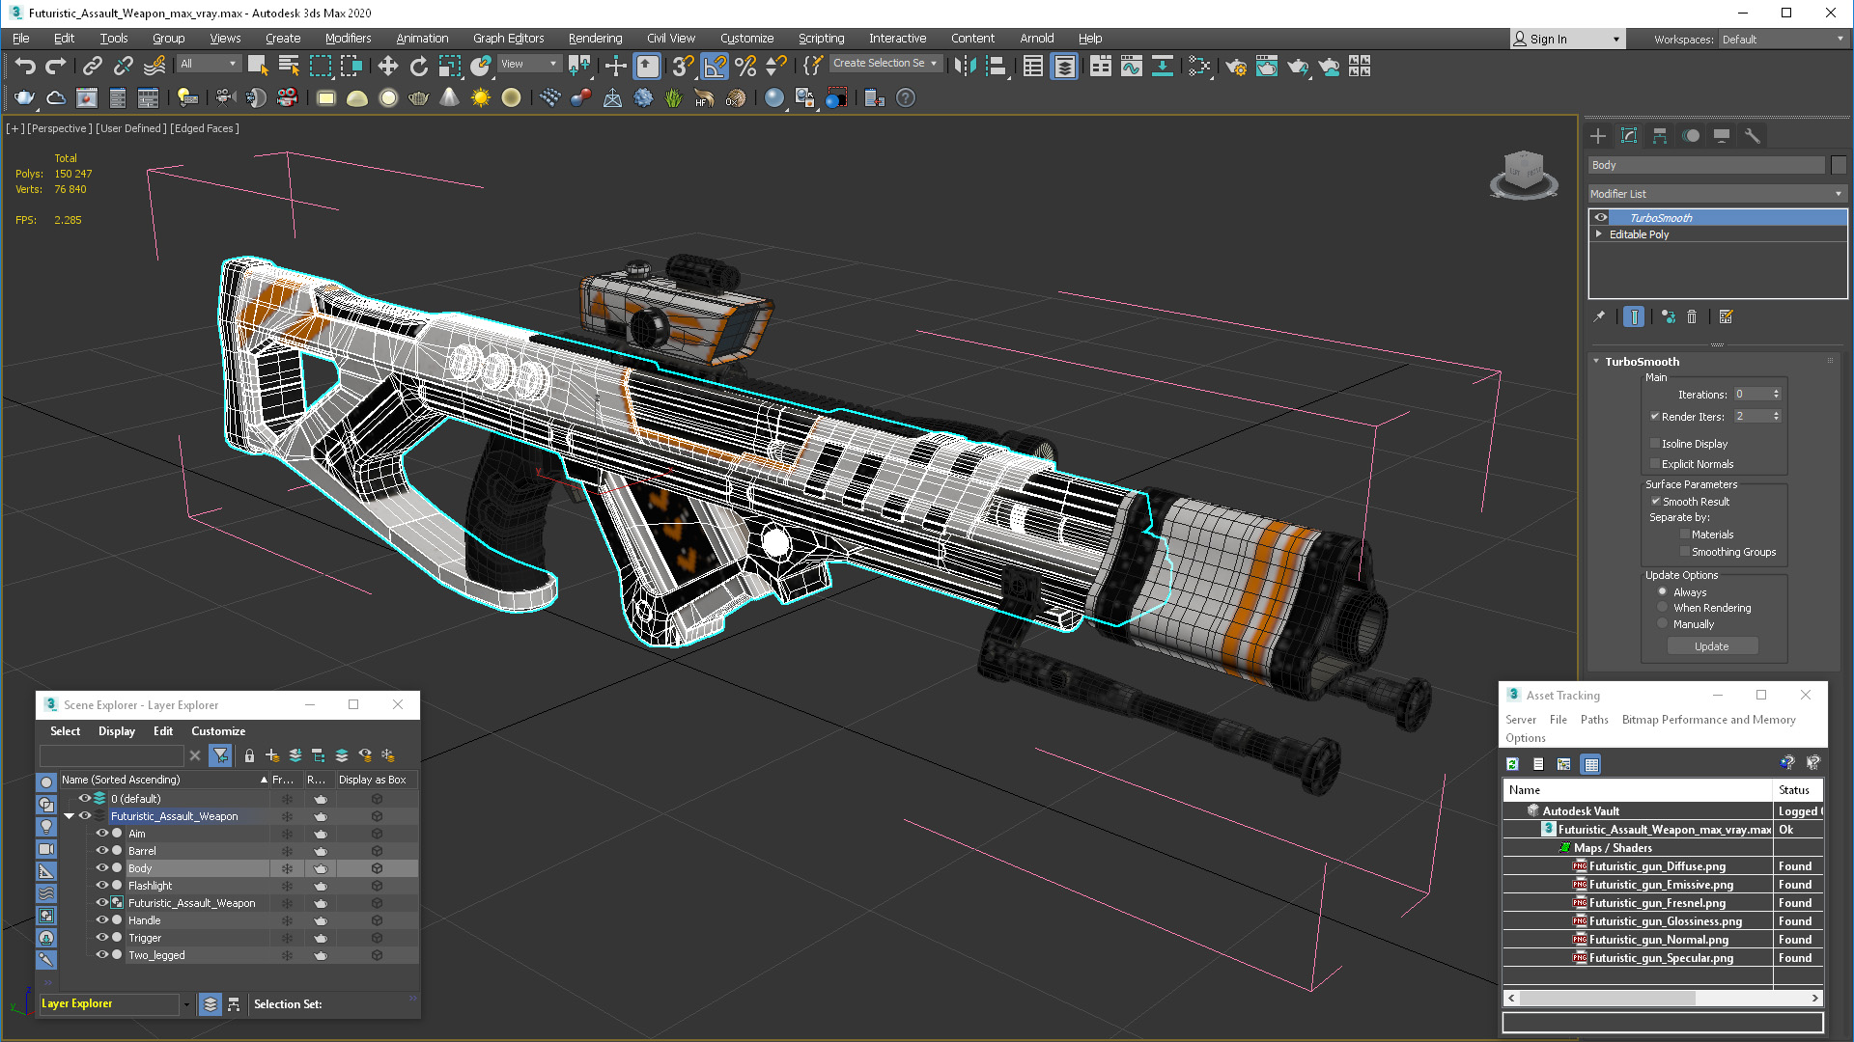Screen dimensions: 1854x1042
Task: Collapse Futuristic_Assault_Weapon layer tree
Action: coord(70,816)
